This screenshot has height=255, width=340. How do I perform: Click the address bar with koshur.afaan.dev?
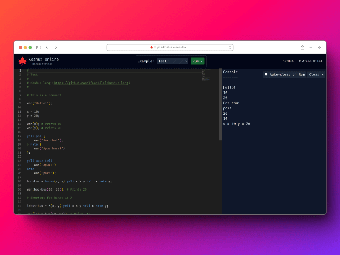coord(170,47)
